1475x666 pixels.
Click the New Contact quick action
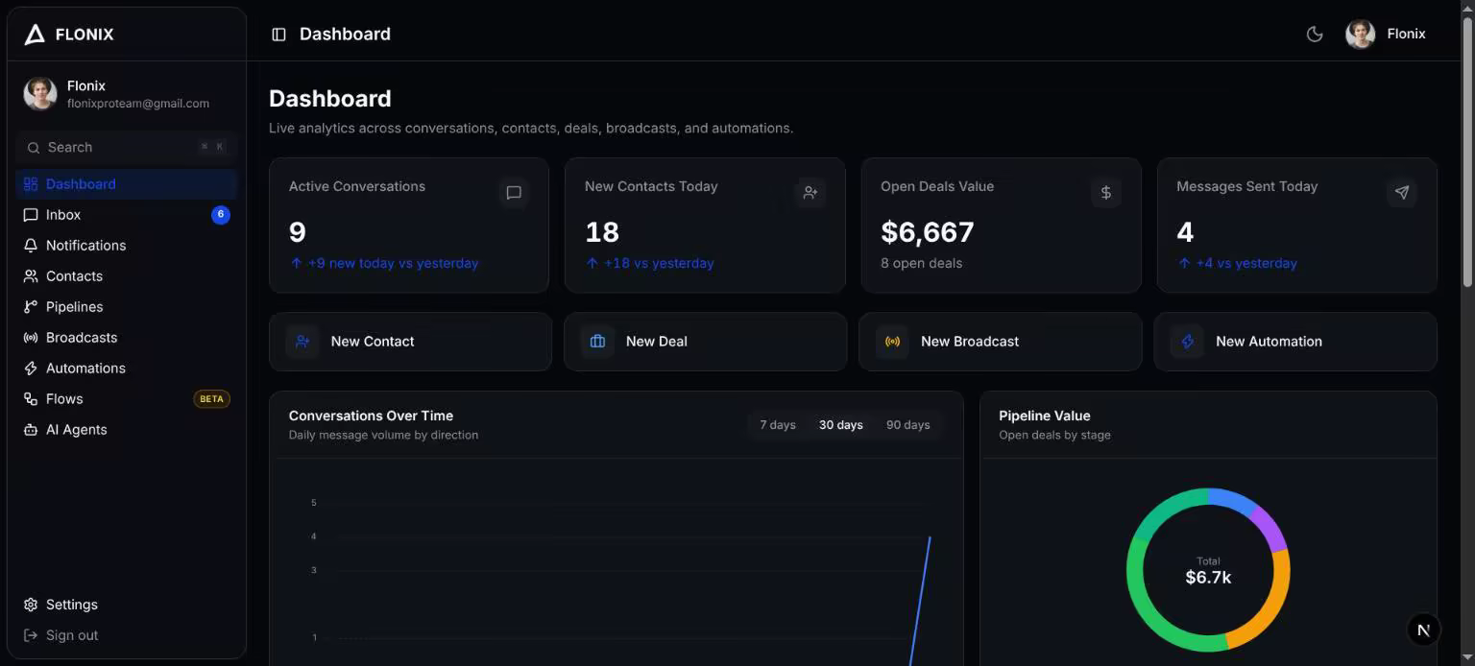click(410, 342)
